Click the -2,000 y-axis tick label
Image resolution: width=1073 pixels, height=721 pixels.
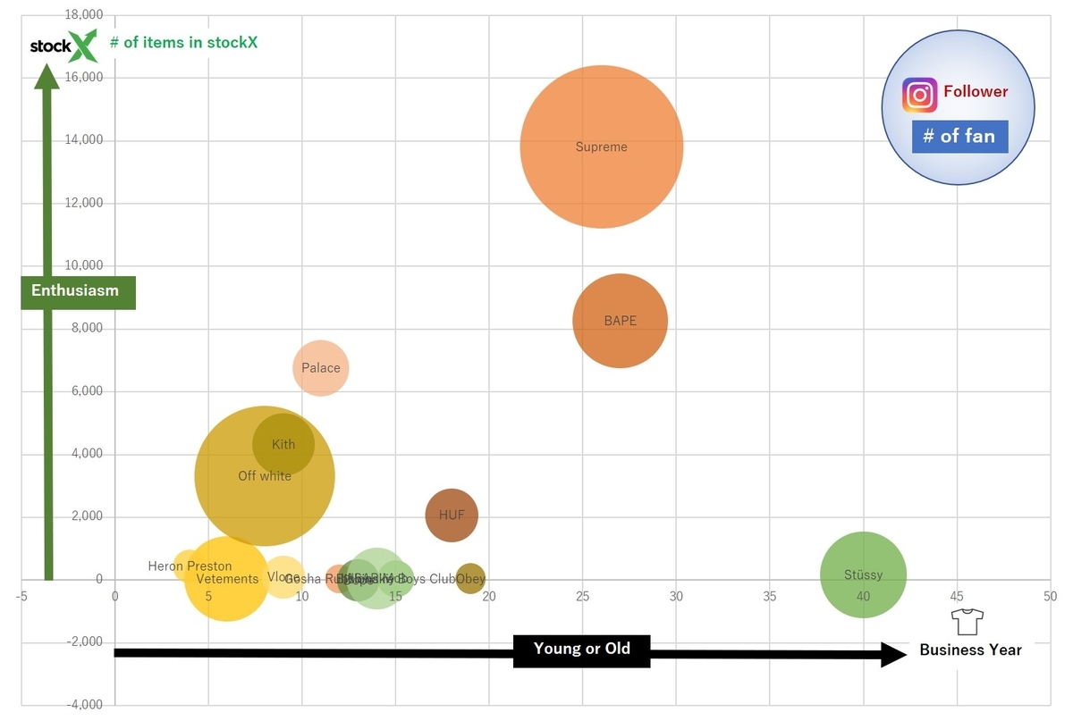[x=86, y=642]
